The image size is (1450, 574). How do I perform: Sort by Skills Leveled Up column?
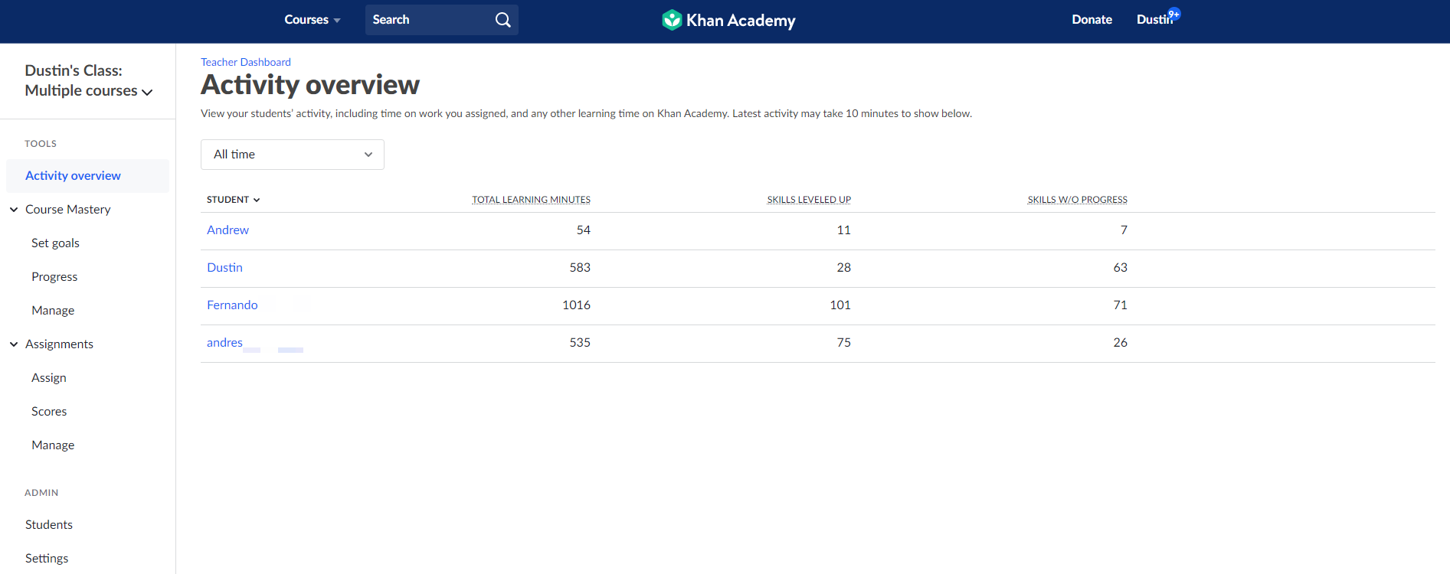click(809, 200)
